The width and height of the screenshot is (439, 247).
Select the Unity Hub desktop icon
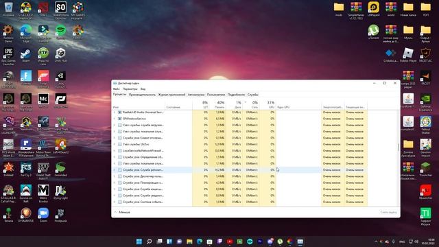pyautogui.click(x=60, y=55)
